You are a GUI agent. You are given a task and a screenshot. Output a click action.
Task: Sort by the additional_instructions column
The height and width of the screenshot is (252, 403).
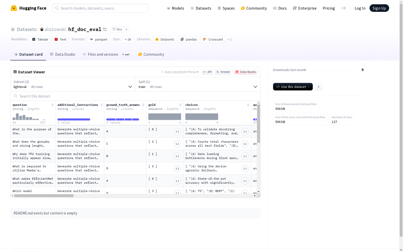[x=102, y=105]
